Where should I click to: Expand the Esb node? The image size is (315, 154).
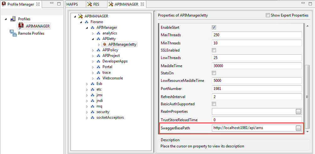tap(87, 84)
